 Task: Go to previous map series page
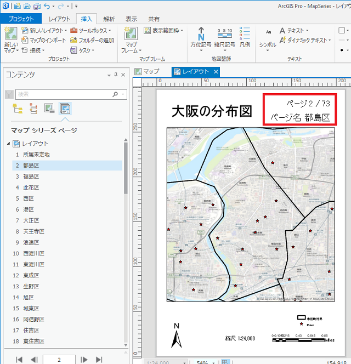point(34,360)
